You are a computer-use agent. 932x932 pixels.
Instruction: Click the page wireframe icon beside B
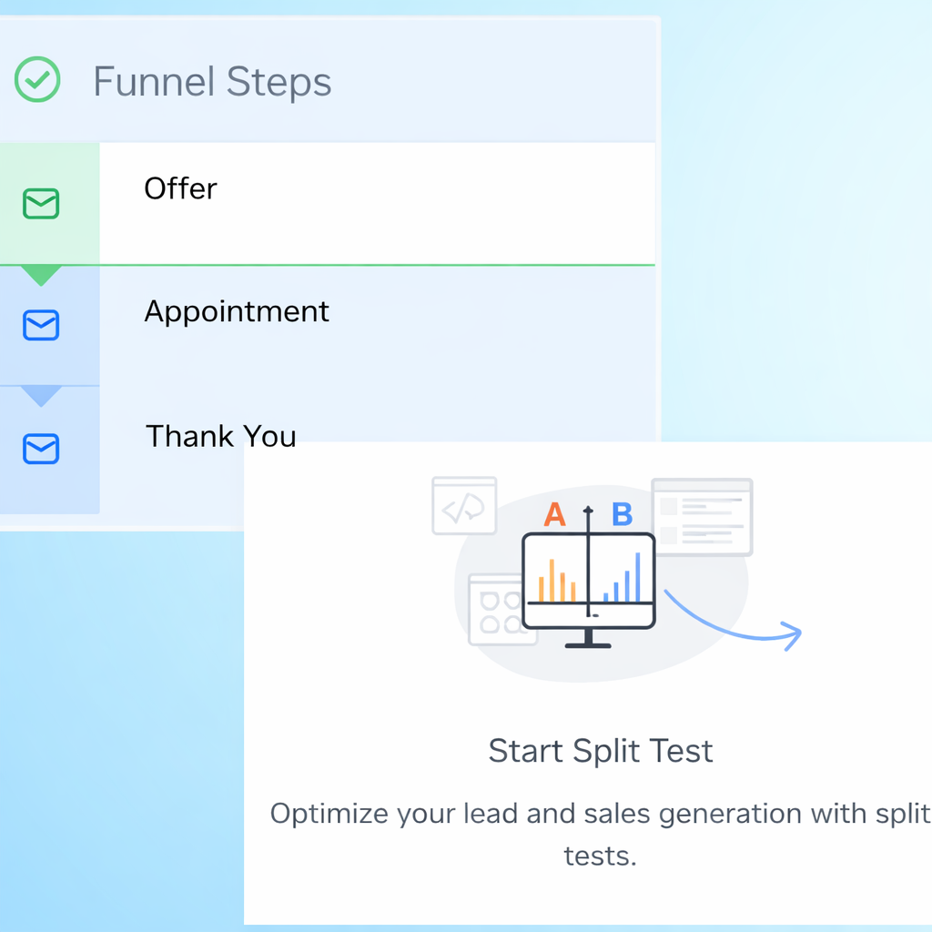[x=704, y=516]
